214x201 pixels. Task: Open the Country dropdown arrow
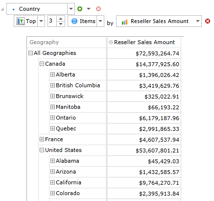pos(71,9)
